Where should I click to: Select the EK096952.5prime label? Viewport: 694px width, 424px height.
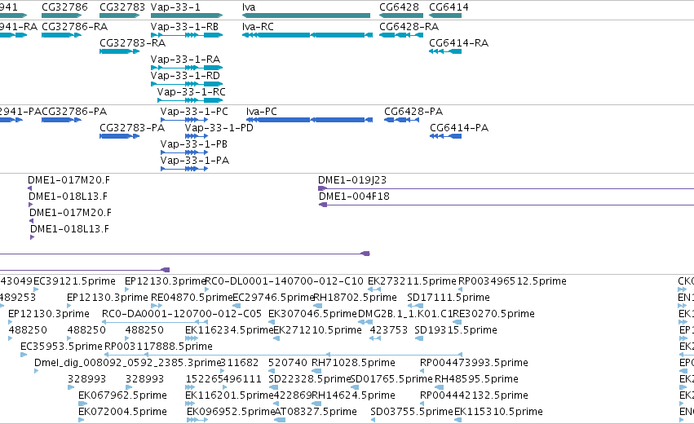coord(231,413)
